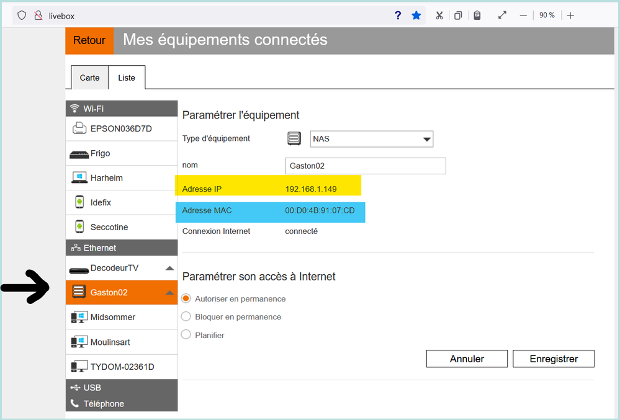Collapse the DecodeurTV arrow expander
The width and height of the screenshot is (620, 420).
pos(169,268)
